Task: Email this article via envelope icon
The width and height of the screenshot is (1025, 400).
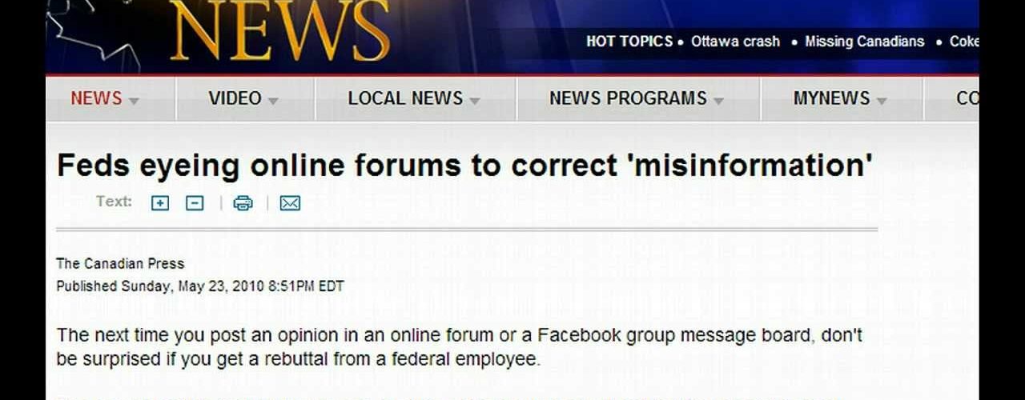Action: pyautogui.click(x=290, y=203)
